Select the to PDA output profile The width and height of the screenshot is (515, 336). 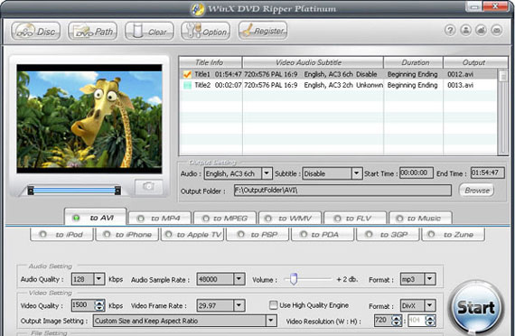tap(323, 235)
